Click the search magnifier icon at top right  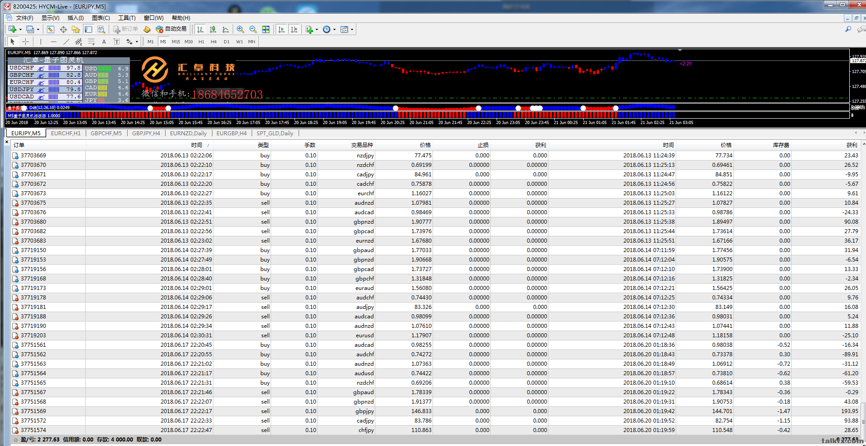[848, 29]
